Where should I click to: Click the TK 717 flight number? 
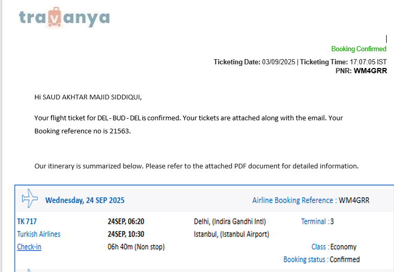(x=27, y=221)
